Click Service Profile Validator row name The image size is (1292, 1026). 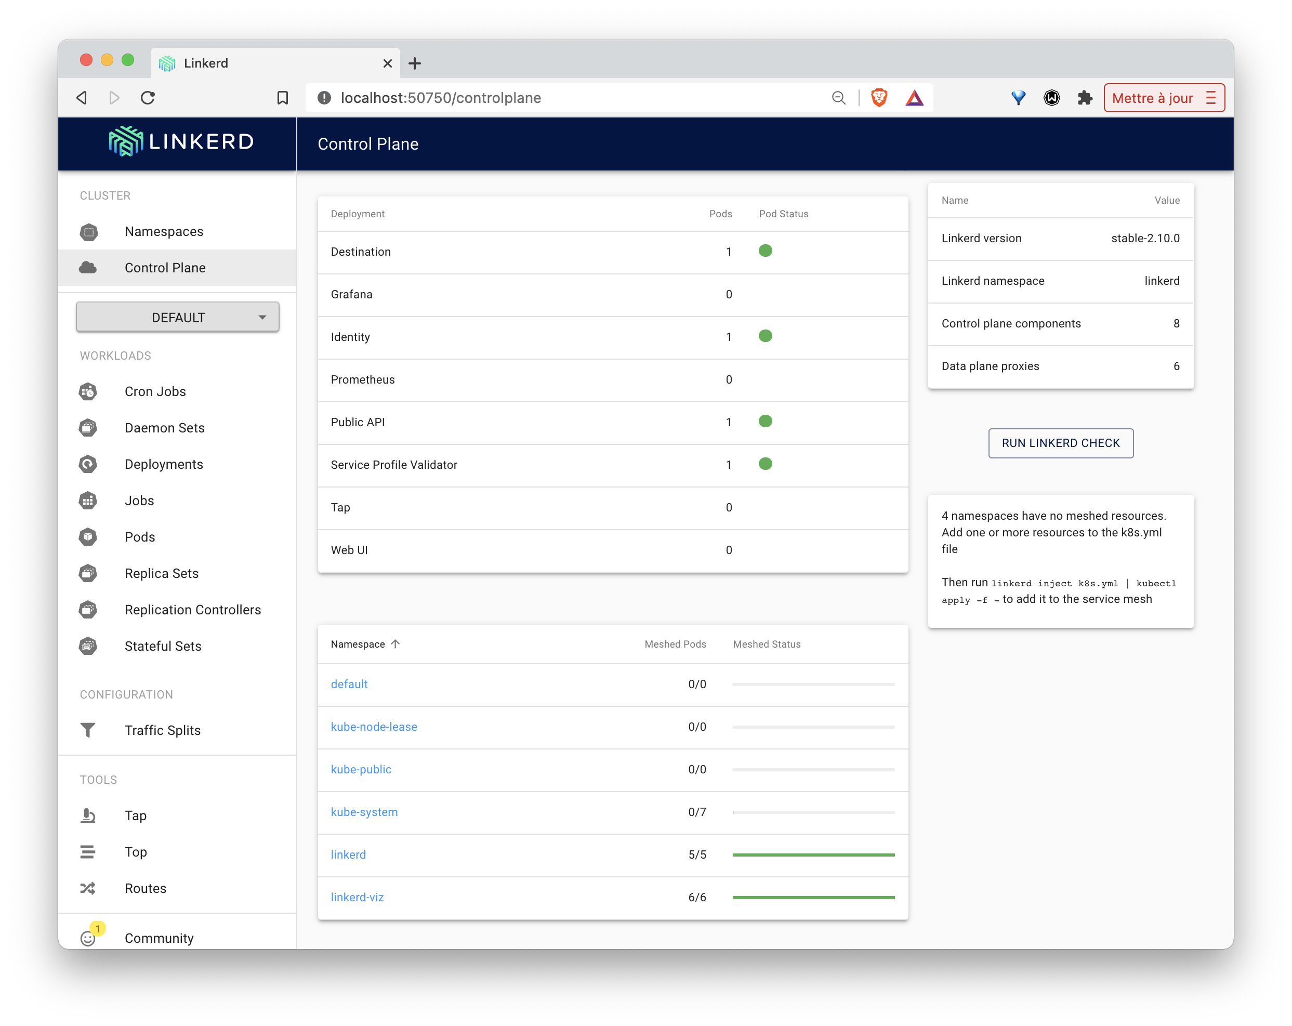pyautogui.click(x=394, y=465)
